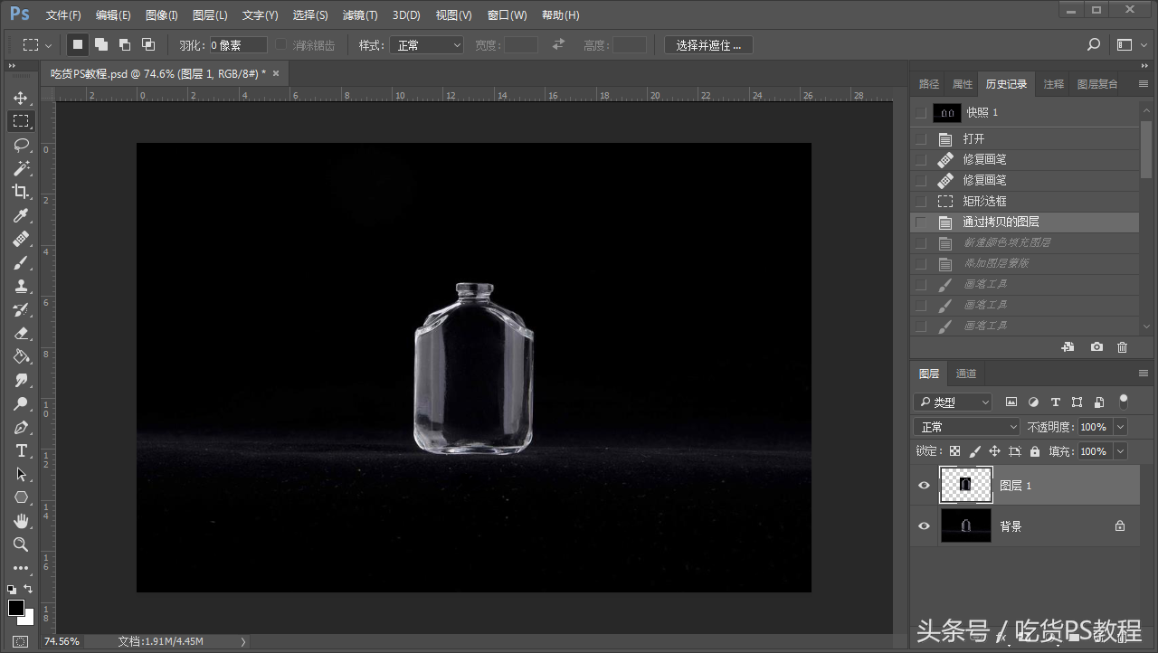This screenshot has height=653, width=1158.
Task: Set history brush source for 快照 1
Action: 921,112
